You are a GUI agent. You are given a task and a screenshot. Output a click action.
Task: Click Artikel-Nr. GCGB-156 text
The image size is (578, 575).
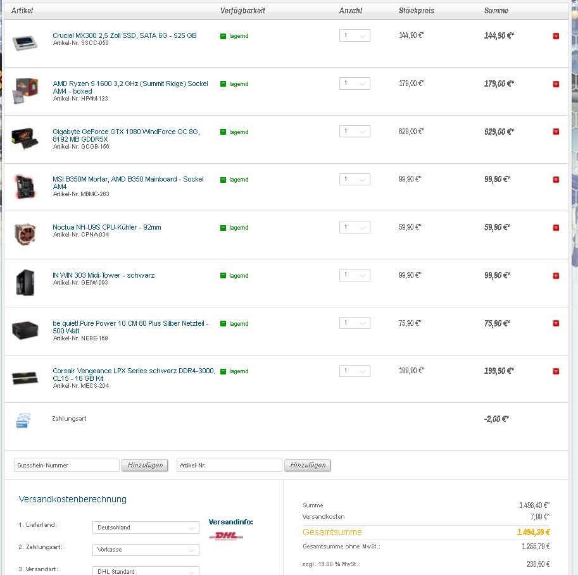point(81,147)
